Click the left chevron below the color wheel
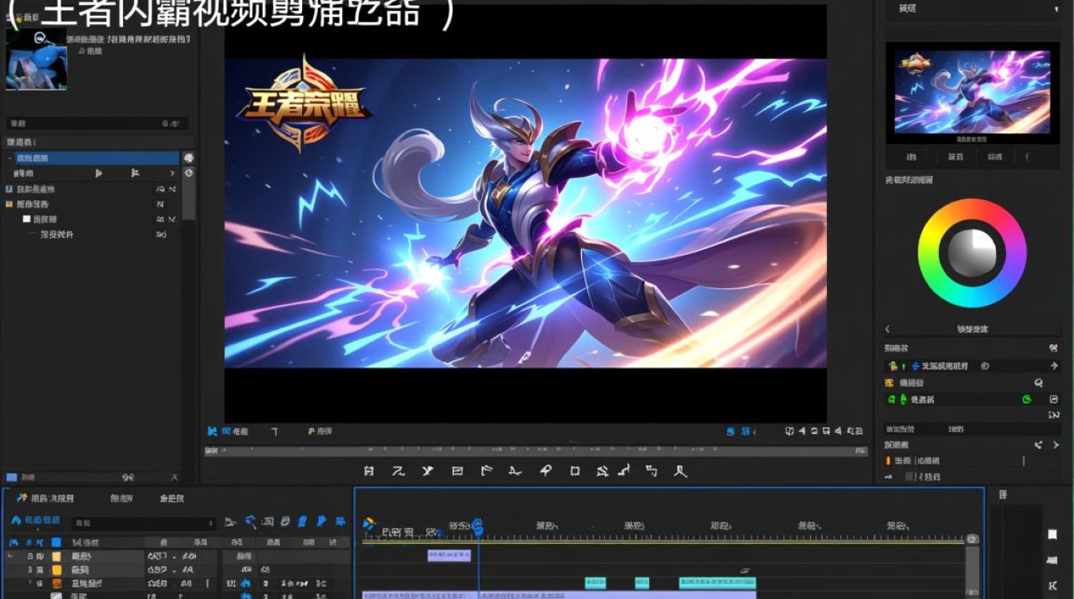The image size is (1074, 599). (x=887, y=329)
